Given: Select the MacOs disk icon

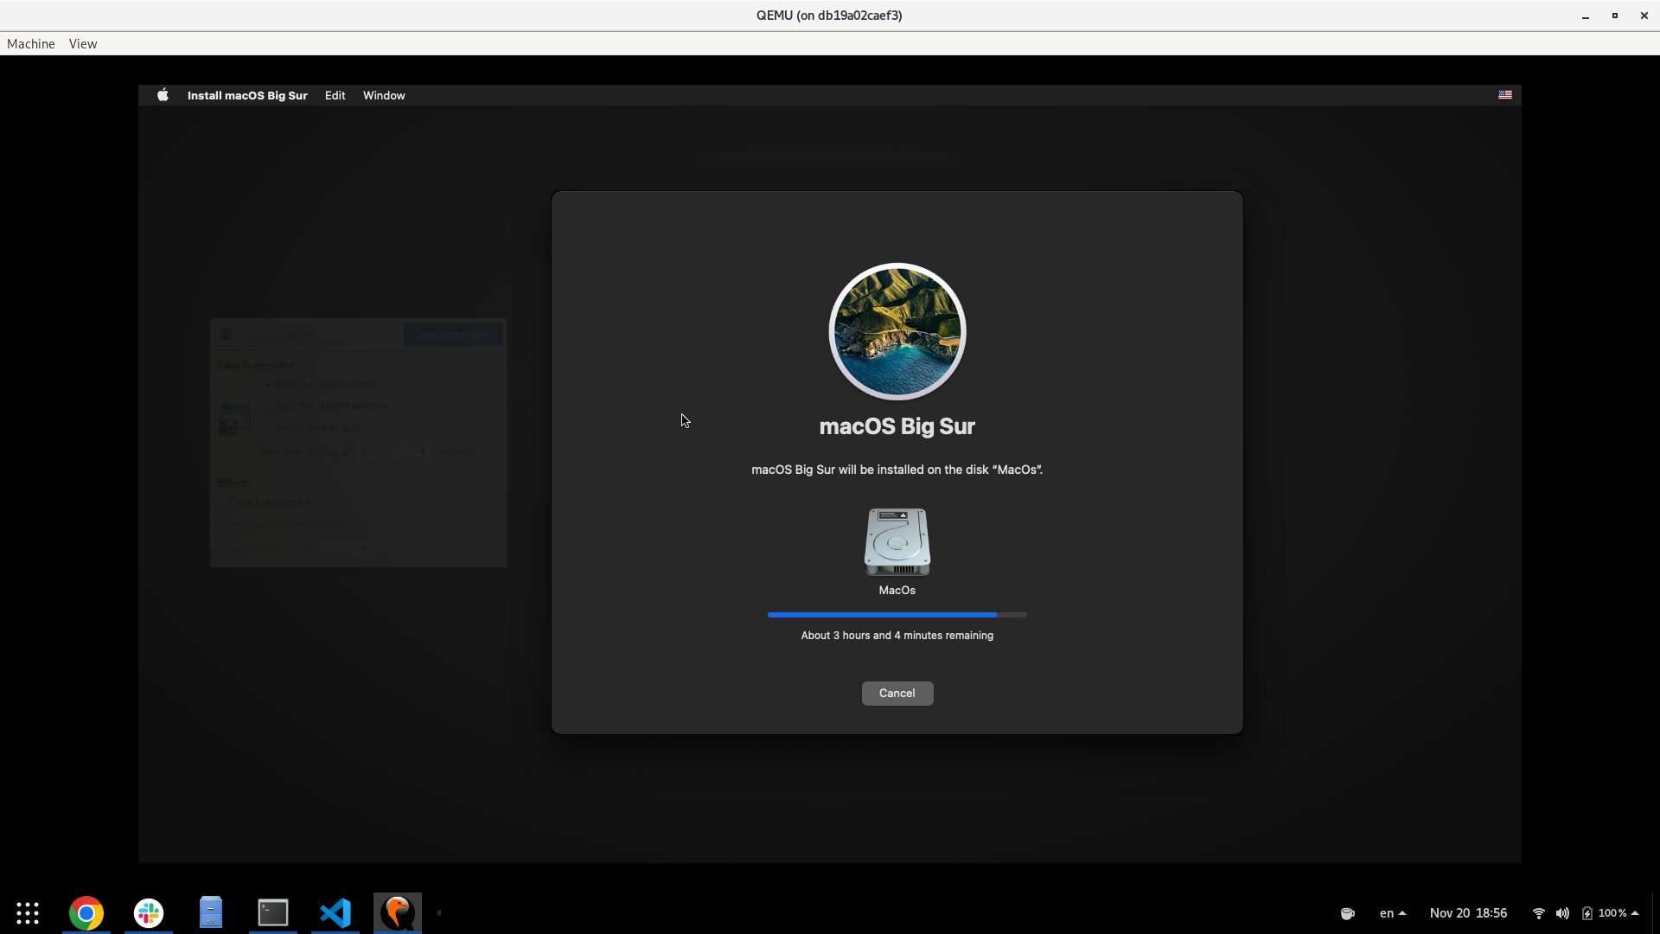Looking at the screenshot, I should (x=897, y=542).
